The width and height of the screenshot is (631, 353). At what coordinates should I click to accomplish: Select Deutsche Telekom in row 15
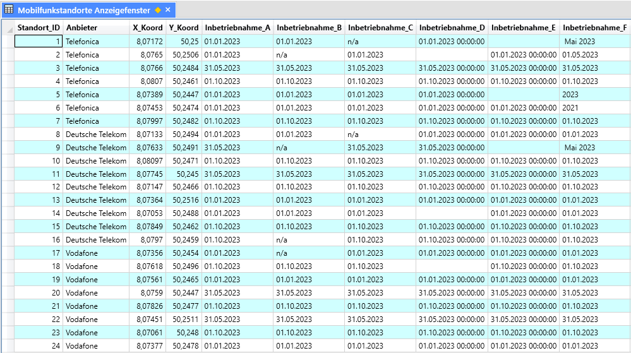coord(96,226)
